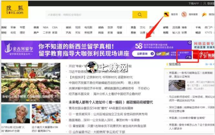Click the 金吉列留学 logo in banner

19,50
